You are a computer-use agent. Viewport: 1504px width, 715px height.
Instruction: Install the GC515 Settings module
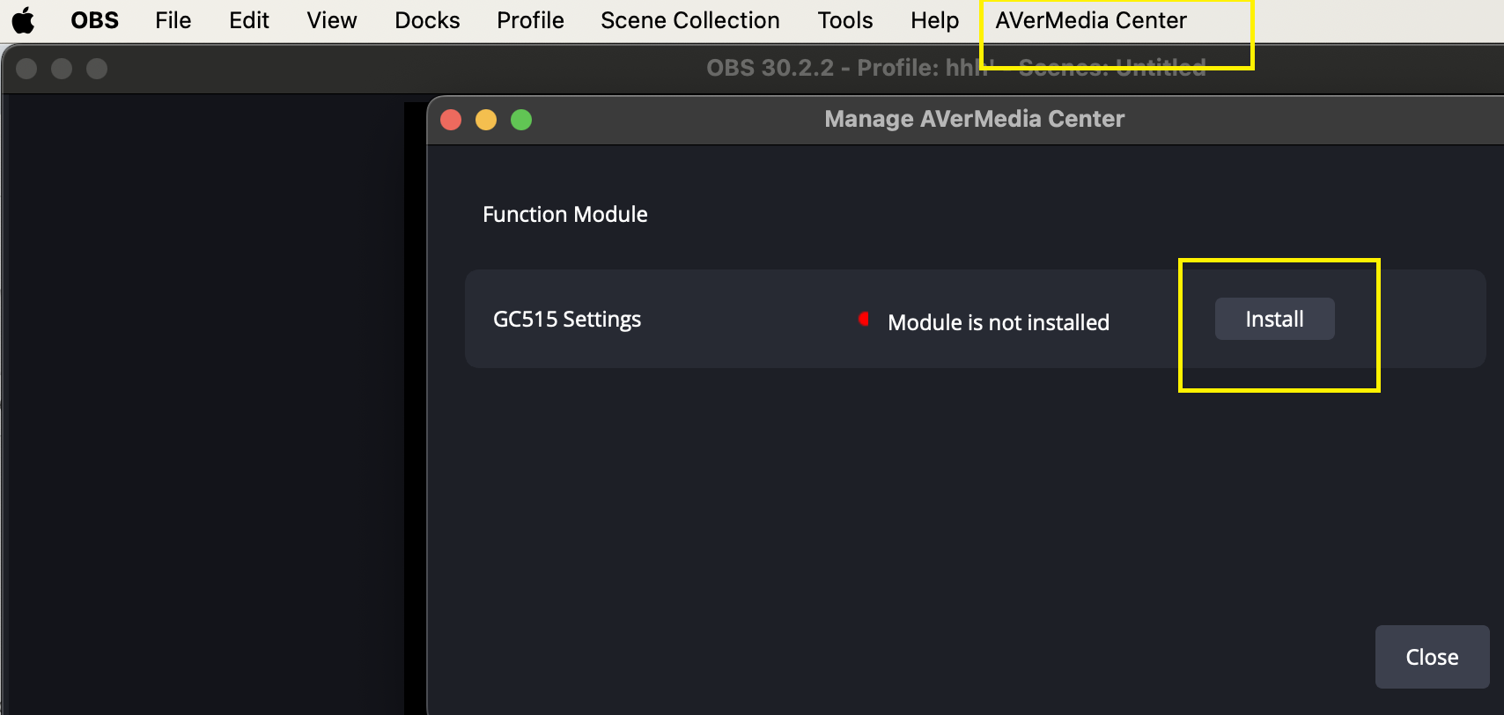click(x=1274, y=319)
